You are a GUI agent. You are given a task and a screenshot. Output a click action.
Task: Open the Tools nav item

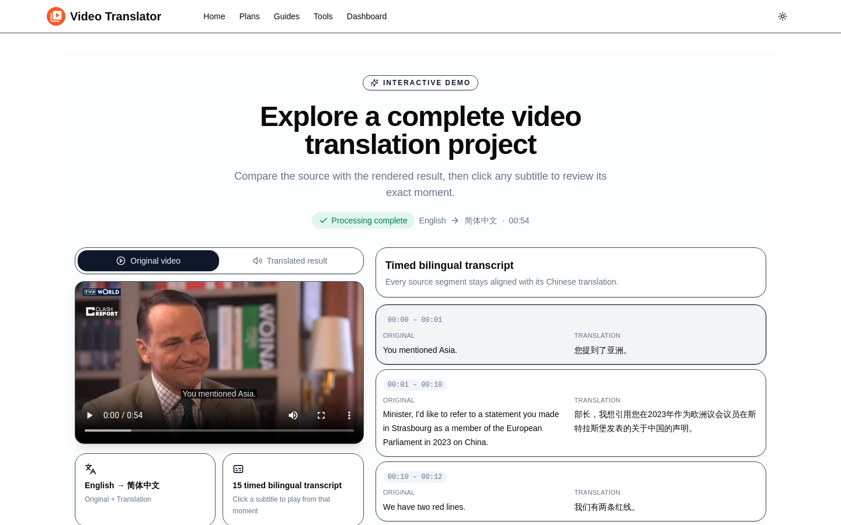[x=323, y=16]
